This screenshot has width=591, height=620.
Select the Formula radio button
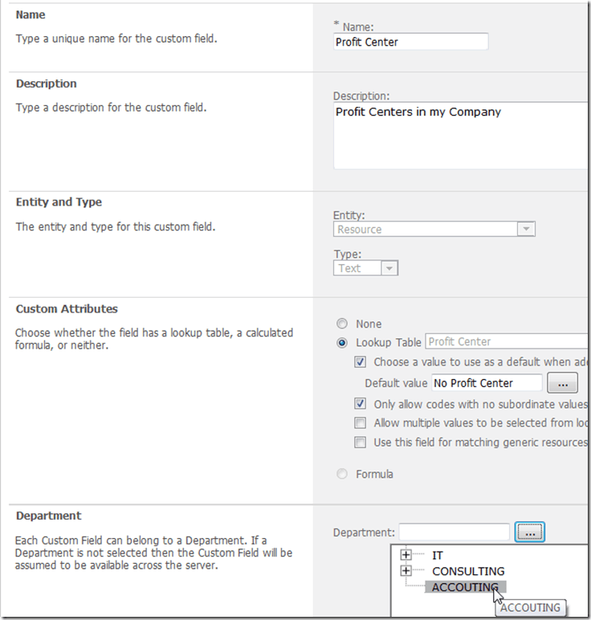click(343, 474)
